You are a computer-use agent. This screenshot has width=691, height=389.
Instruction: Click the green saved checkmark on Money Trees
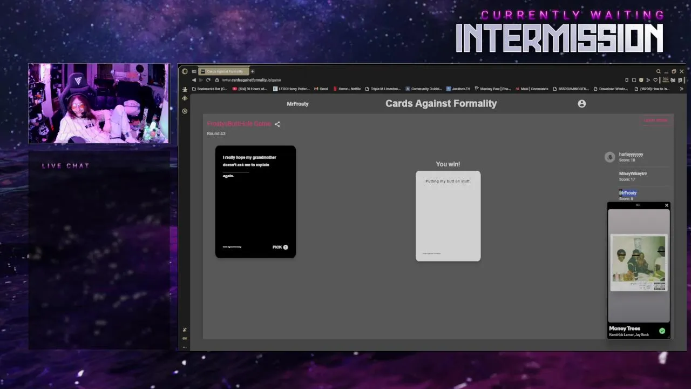662,331
